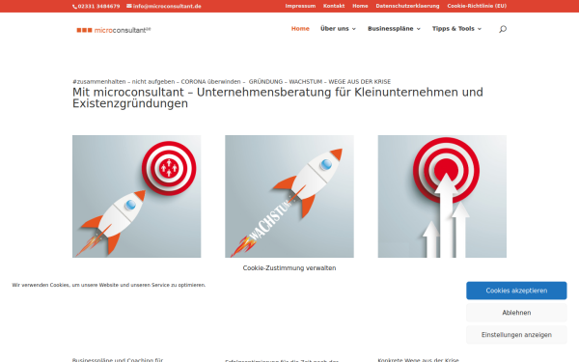This screenshot has width=579, height=362.
Task: Click the Ablehnen button
Action: [x=516, y=313]
